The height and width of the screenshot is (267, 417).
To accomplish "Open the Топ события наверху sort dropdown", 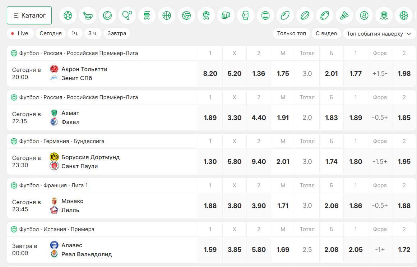I will tap(379, 33).
